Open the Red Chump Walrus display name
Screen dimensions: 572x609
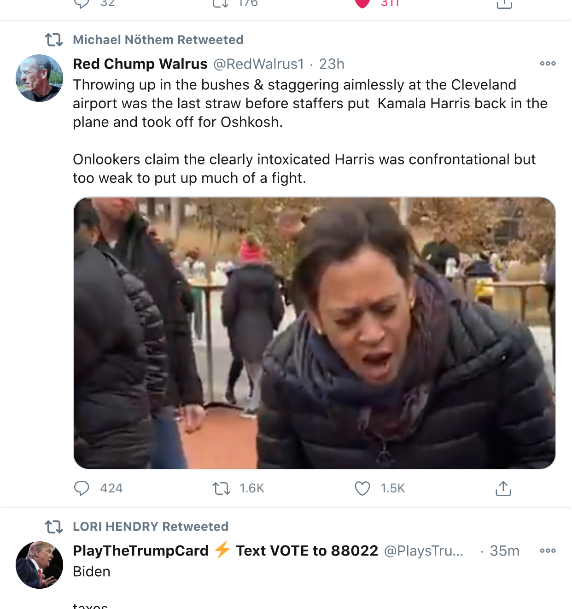point(140,64)
